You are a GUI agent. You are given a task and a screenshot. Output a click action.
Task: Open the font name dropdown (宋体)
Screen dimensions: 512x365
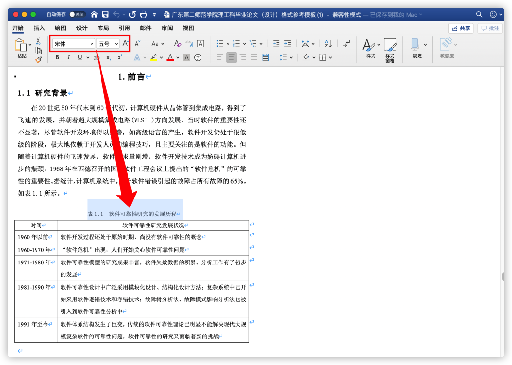click(92, 44)
